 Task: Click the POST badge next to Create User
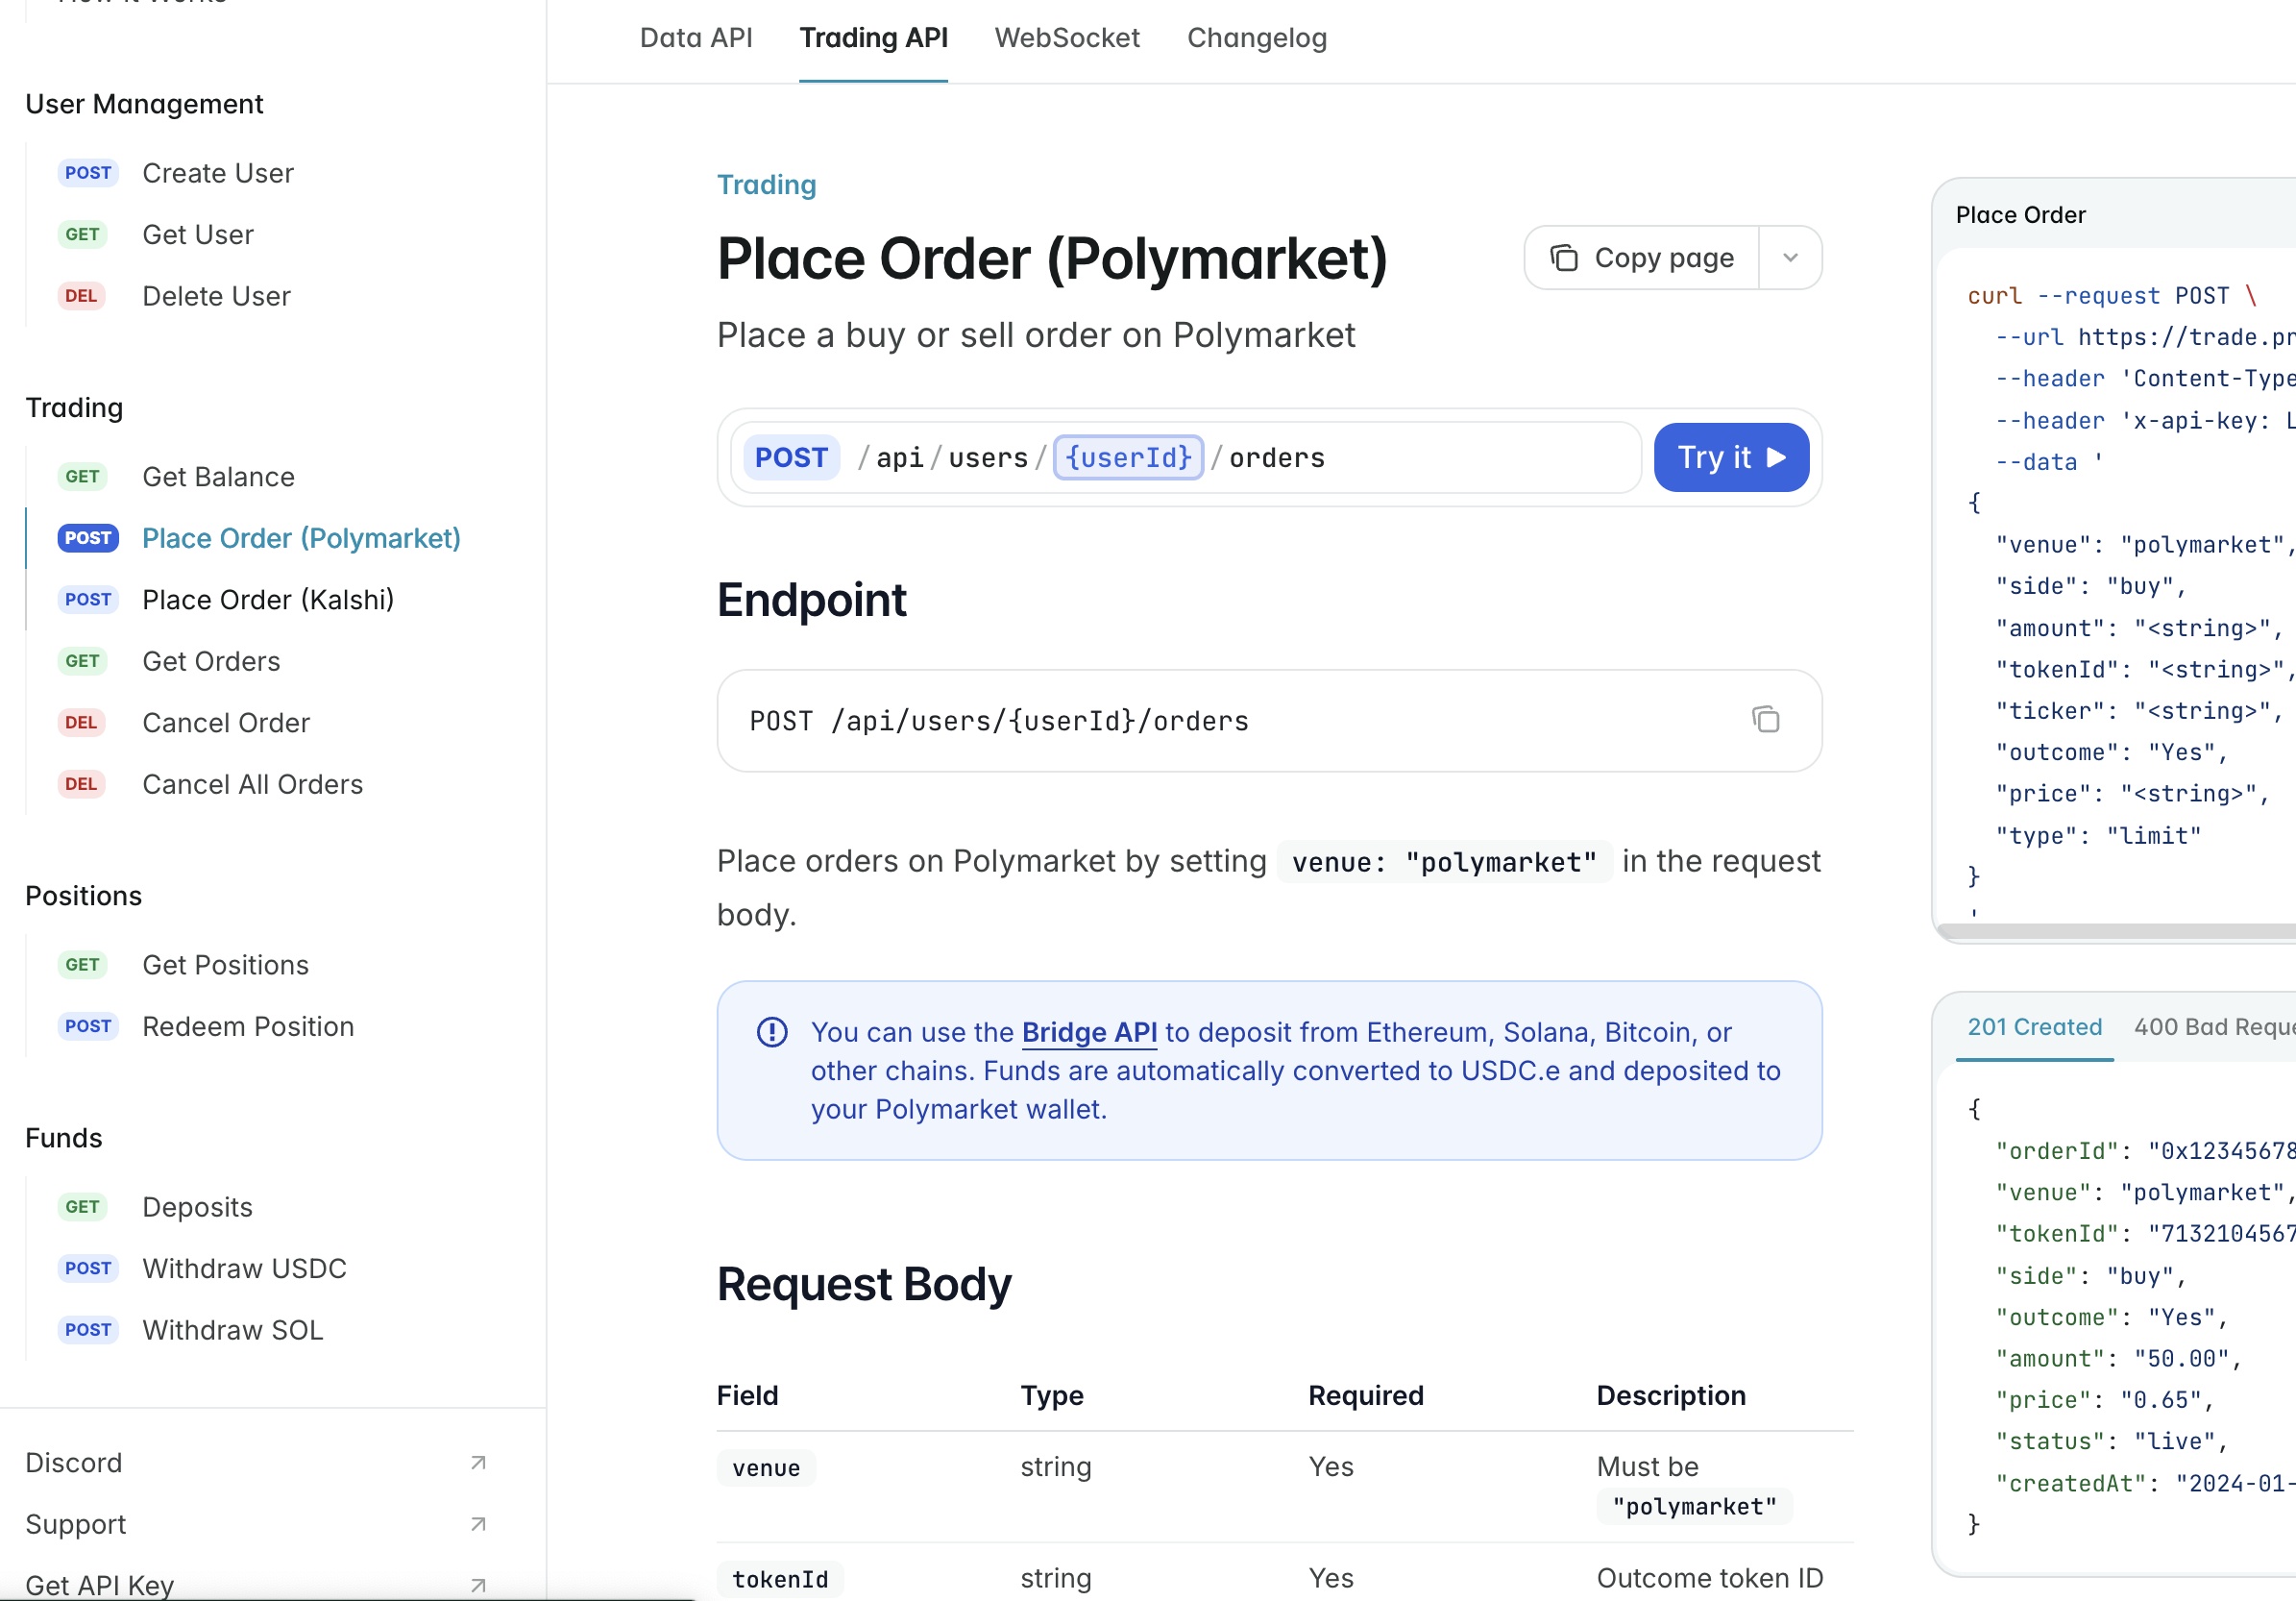pos(89,172)
